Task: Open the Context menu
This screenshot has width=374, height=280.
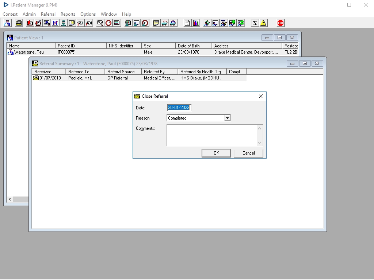Action: coord(10,14)
